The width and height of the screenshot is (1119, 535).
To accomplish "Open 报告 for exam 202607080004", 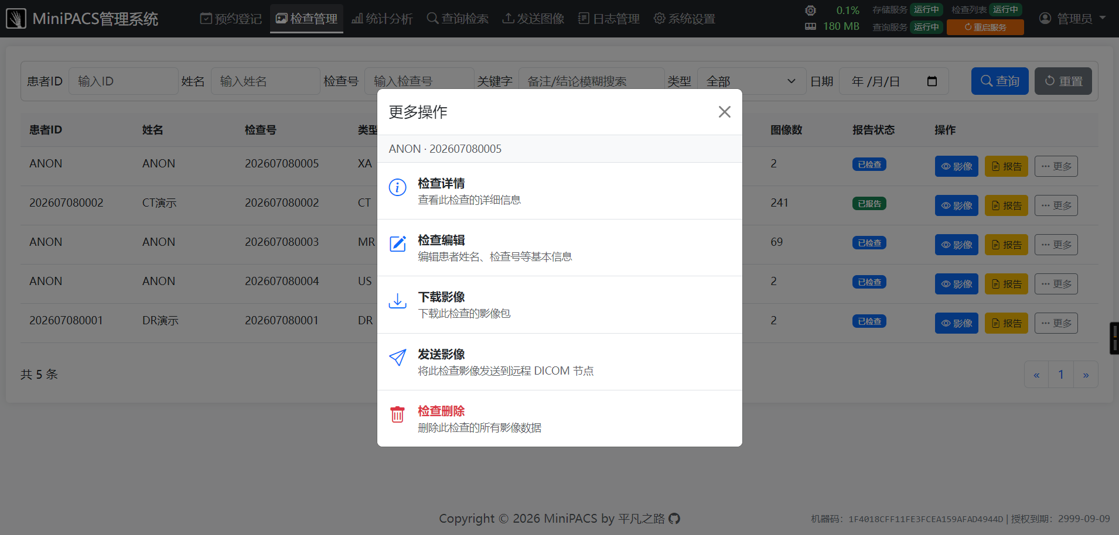I will point(1007,284).
